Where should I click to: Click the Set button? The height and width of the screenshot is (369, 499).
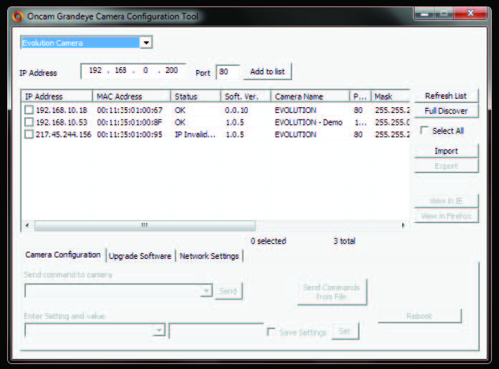[x=345, y=331]
